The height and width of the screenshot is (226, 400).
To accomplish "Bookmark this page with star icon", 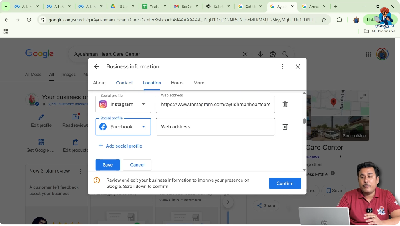I will (324, 20).
